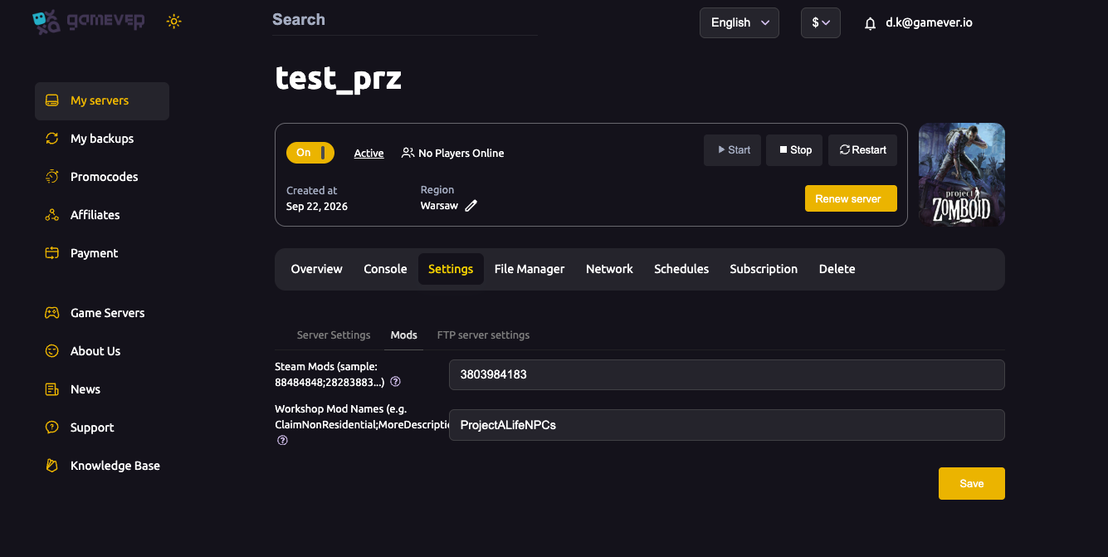Toggle the light theme sun icon

[173, 22]
